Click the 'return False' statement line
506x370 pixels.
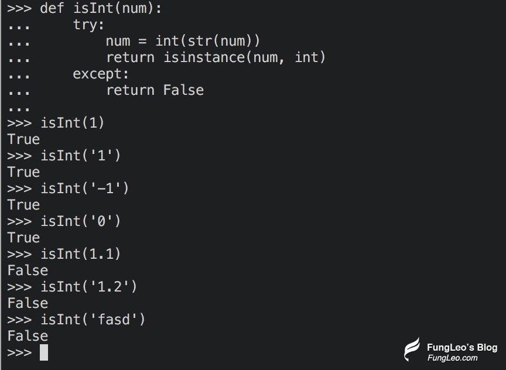click(x=155, y=90)
